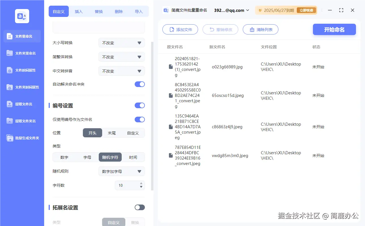Expand the 392...@qq.com account menu

point(232,10)
